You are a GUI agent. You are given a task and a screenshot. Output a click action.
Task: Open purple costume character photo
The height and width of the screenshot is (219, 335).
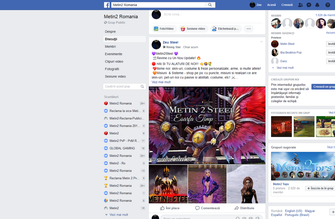[x=207, y=184]
